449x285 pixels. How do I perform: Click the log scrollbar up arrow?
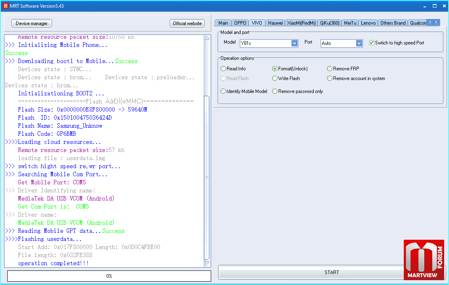pos(207,38)
